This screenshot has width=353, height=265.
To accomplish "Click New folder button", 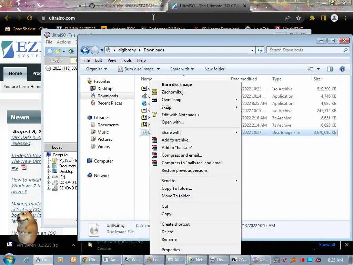I will [214, 69].
